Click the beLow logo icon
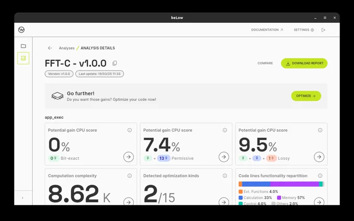 [21, 30]
